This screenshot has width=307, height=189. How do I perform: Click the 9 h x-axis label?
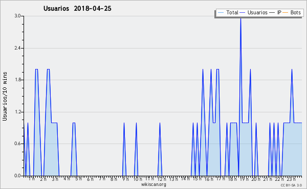coord(125,179)
